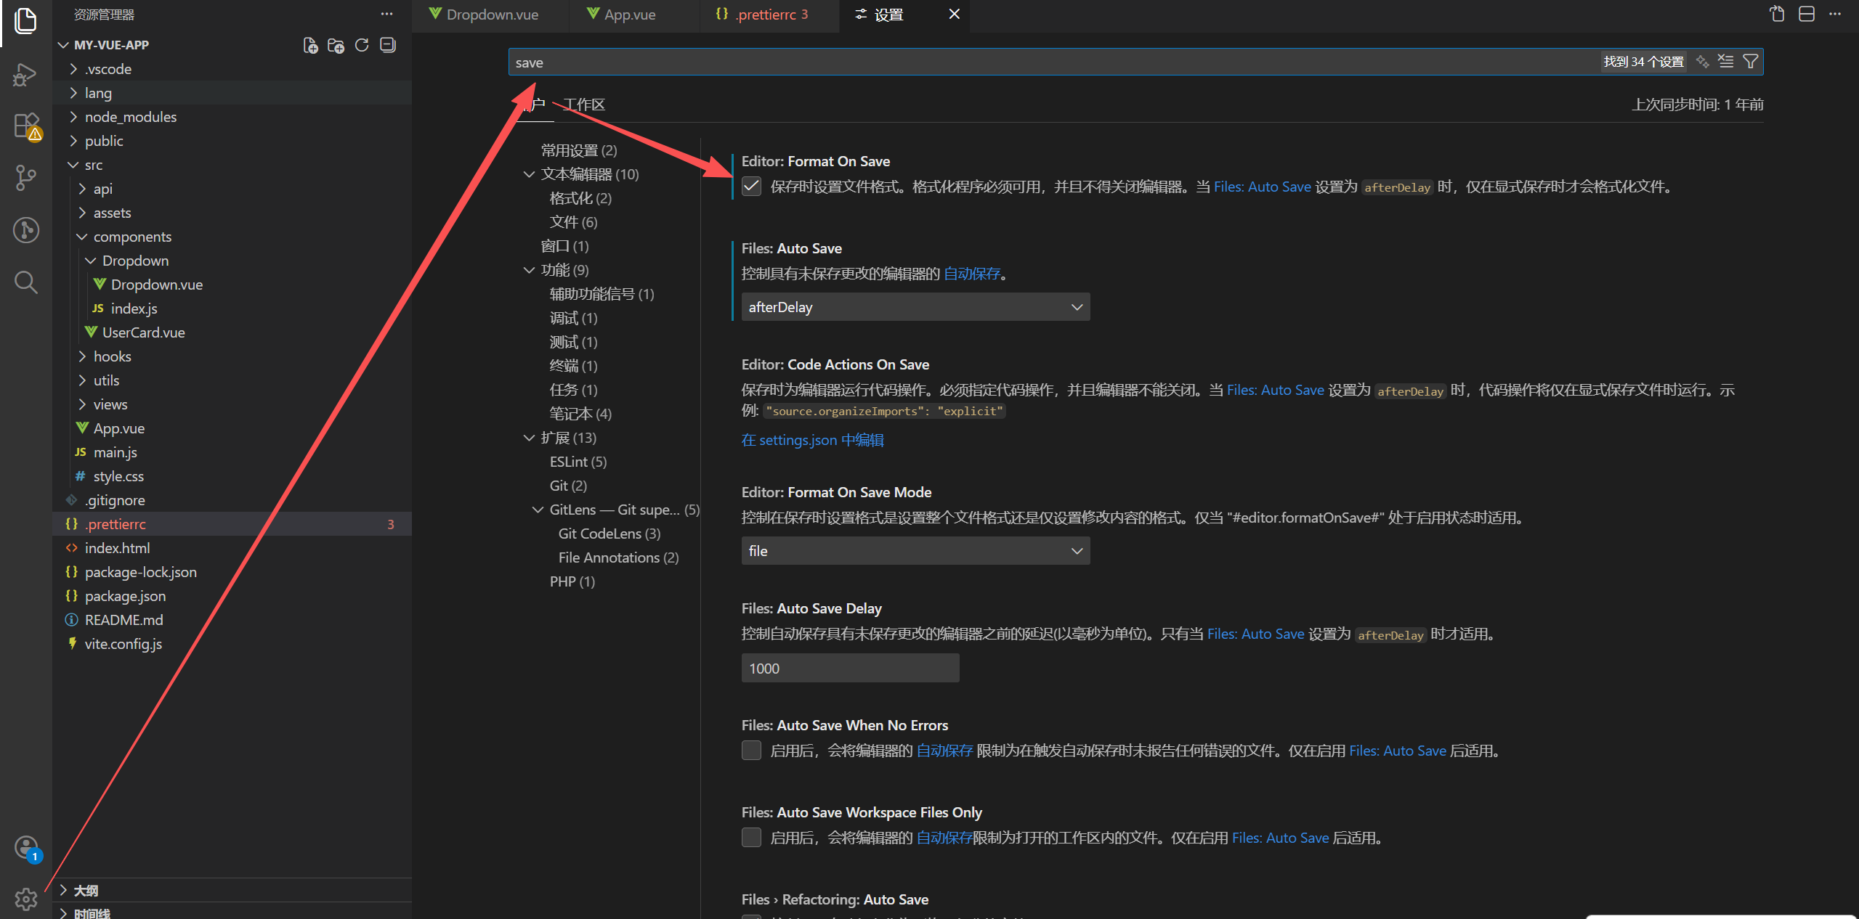The width and height of the screenshot is (1859, 919).
Task: Click the Accounts icon in activity bar
Action: tap(26, 848)
